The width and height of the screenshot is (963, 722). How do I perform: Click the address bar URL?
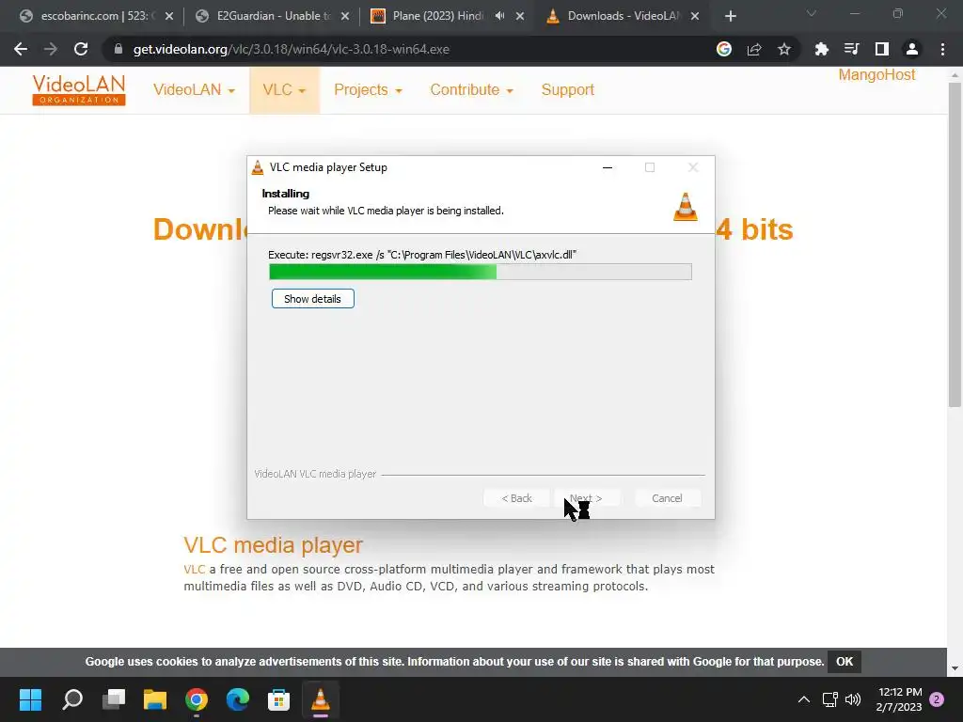point(292,49)
